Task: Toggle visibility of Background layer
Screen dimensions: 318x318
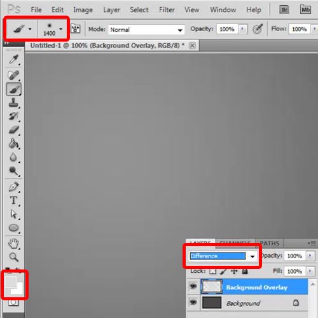Action: pyautogui.click(x=193, y=302)
